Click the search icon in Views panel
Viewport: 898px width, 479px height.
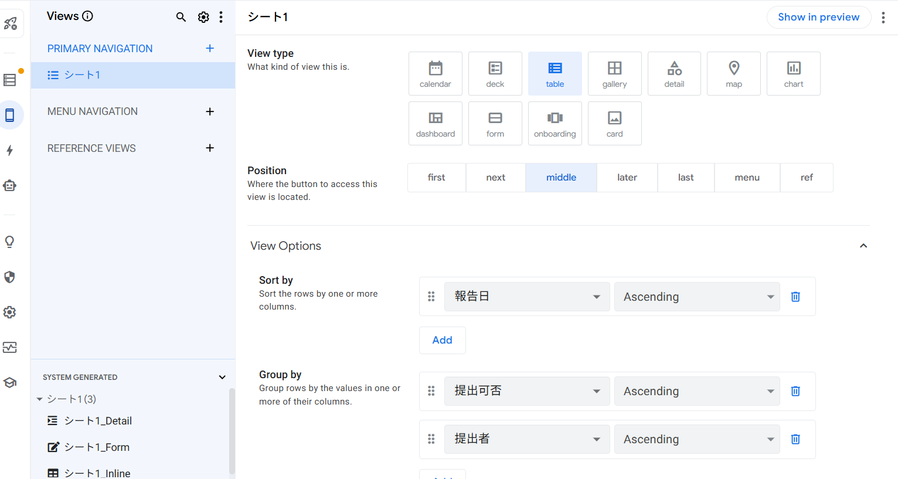181,17
